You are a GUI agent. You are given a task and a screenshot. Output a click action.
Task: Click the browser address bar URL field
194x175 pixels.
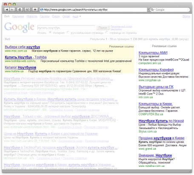(x=94, y=10)
